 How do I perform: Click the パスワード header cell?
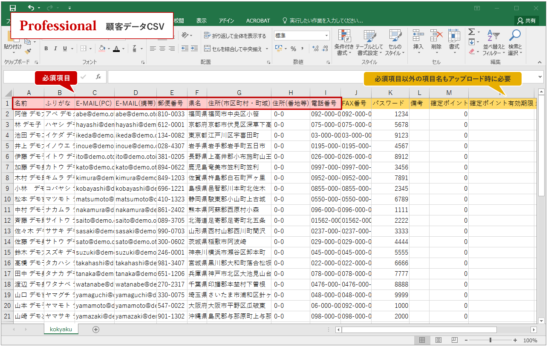point(390,103)
